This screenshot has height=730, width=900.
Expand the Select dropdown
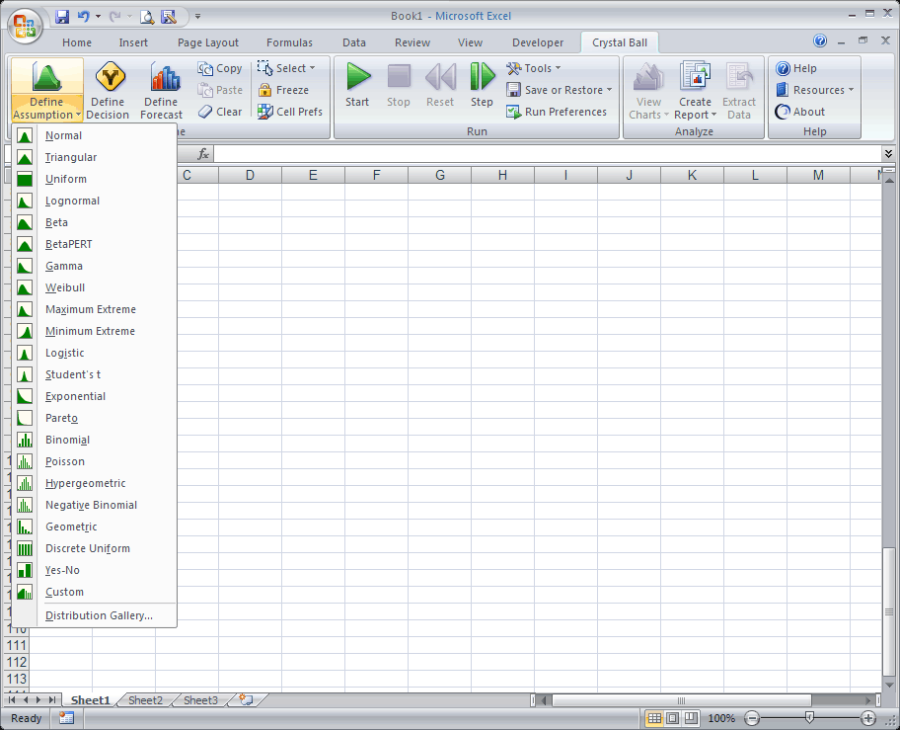[x=312, y=68]
